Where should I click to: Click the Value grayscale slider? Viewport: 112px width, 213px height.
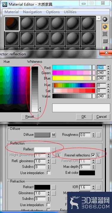(74, 96)
